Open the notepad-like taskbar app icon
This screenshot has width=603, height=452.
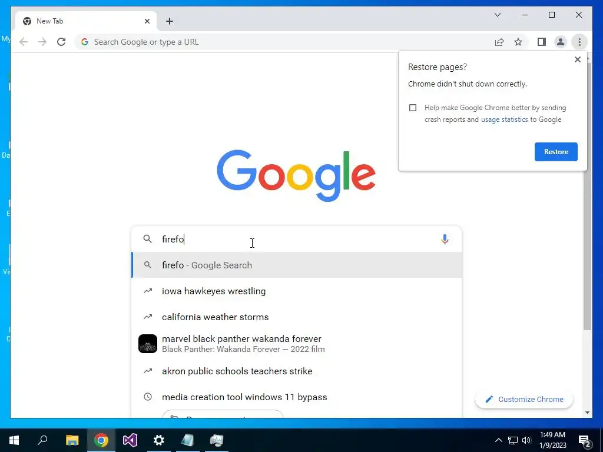pos(188,440)
